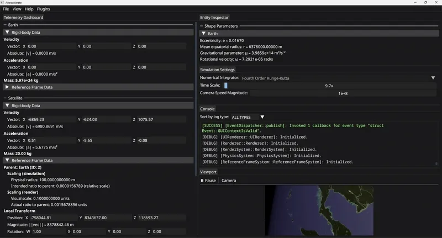This screenshot has width=442, height=238.
Task: Click 'Mass: 5.97e+24 kg' text
Action: [21, 81]
